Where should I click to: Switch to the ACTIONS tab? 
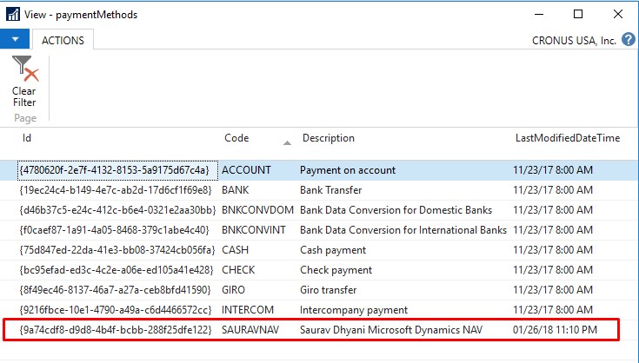click(x=63, y=40)
